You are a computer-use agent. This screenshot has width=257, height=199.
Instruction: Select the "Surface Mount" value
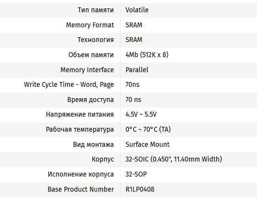[x=147, y=144]
